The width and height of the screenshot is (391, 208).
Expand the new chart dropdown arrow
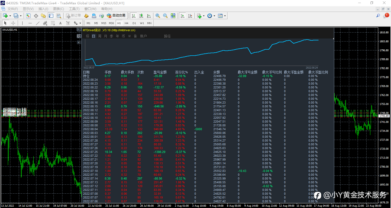tap(10, 16)
